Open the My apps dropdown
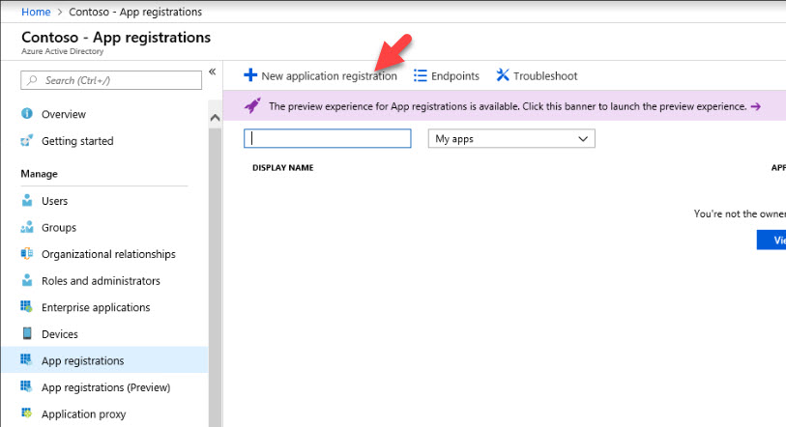This screenshot has height=427, width=786. (511, 139)
